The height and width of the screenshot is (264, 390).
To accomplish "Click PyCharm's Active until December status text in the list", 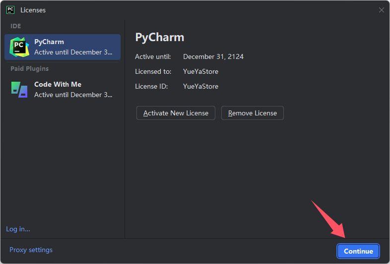I will coord(73,52).
